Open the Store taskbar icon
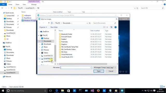The image size is (166, 93). [x=68, y=91]
